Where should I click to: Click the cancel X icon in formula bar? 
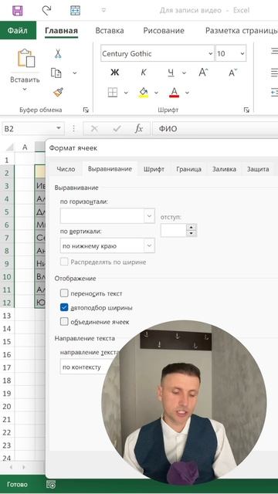point(94,129)
